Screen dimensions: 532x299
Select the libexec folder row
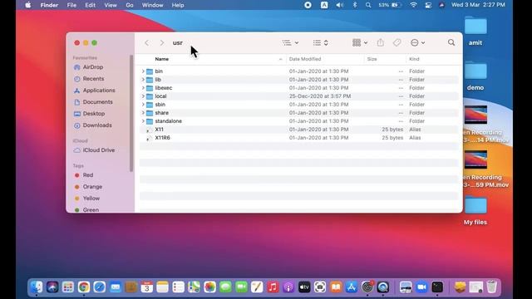[299, 88]
